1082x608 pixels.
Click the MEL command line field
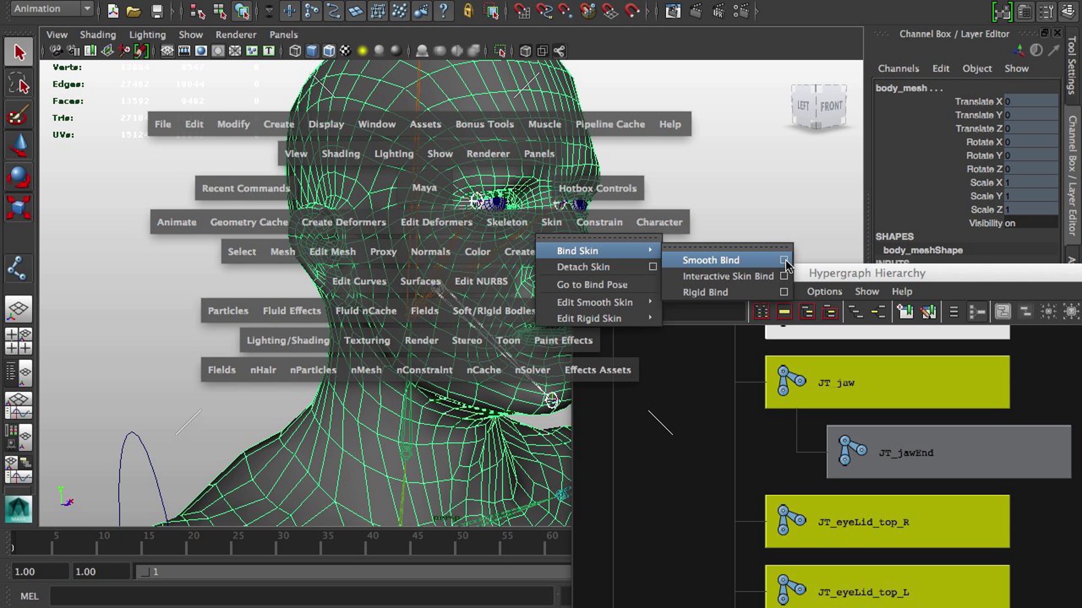tap(301, 596)
